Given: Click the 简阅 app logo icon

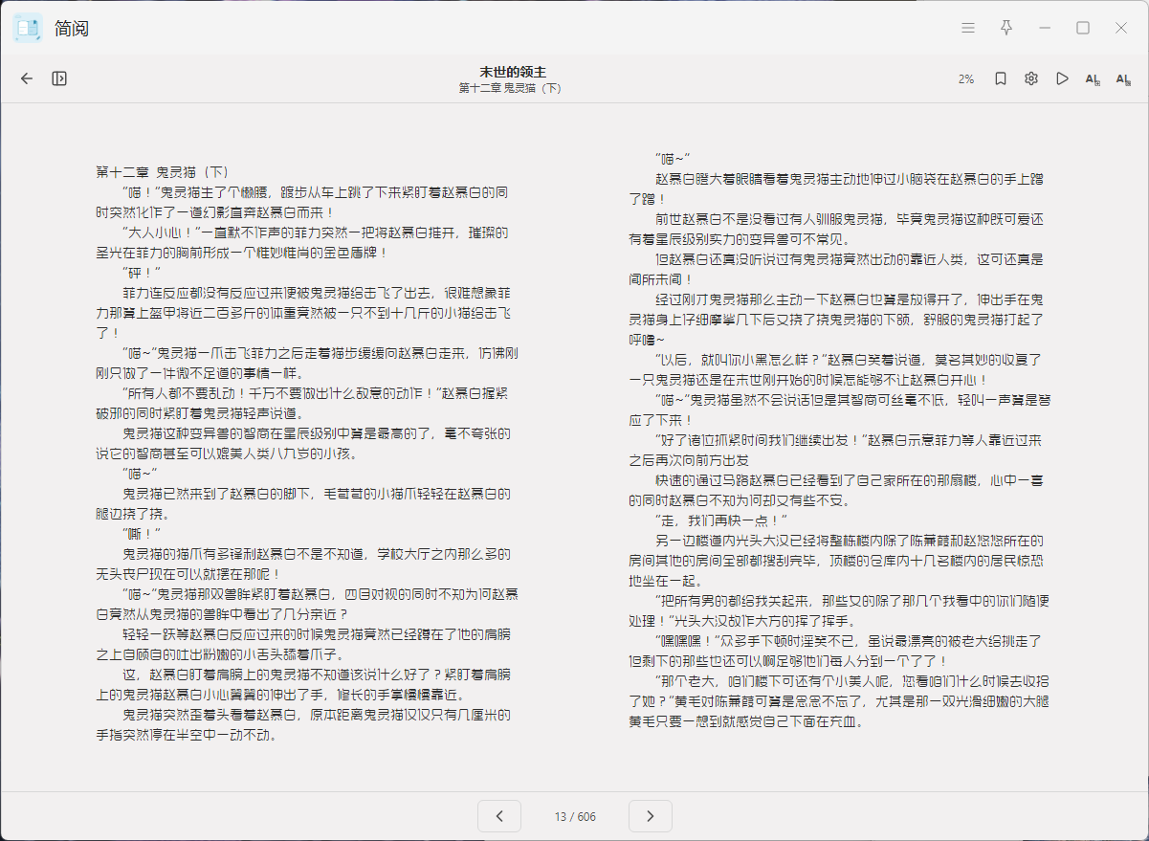Looking at the screenshot, I should click(x=28, y=28).
